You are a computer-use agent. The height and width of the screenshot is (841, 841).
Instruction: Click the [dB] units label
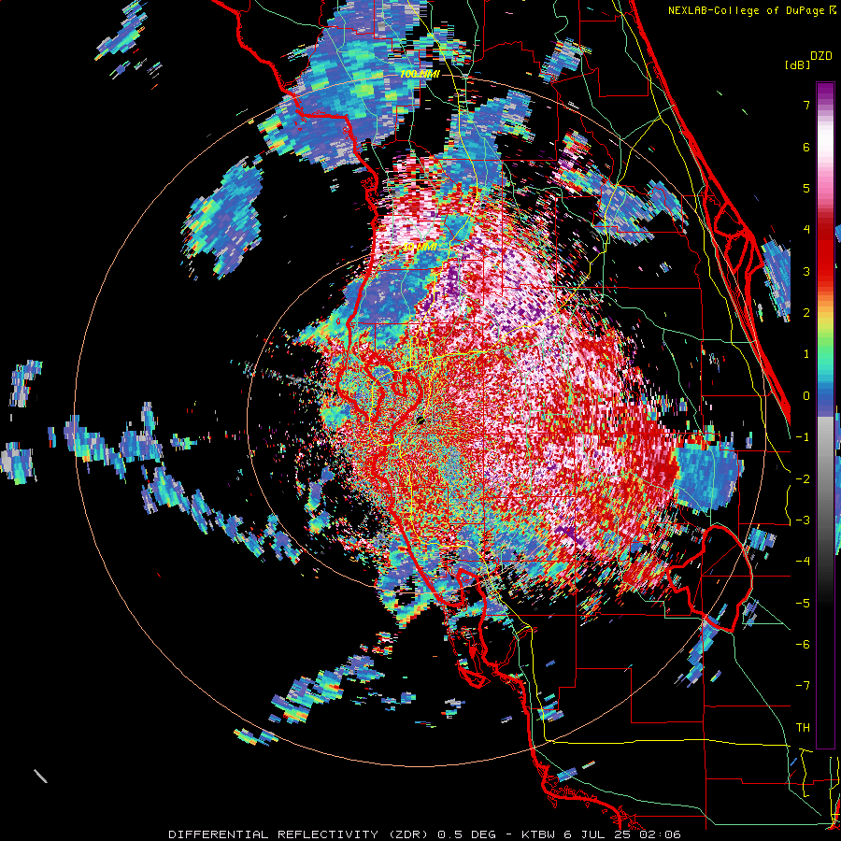click(x=798, y=64)
